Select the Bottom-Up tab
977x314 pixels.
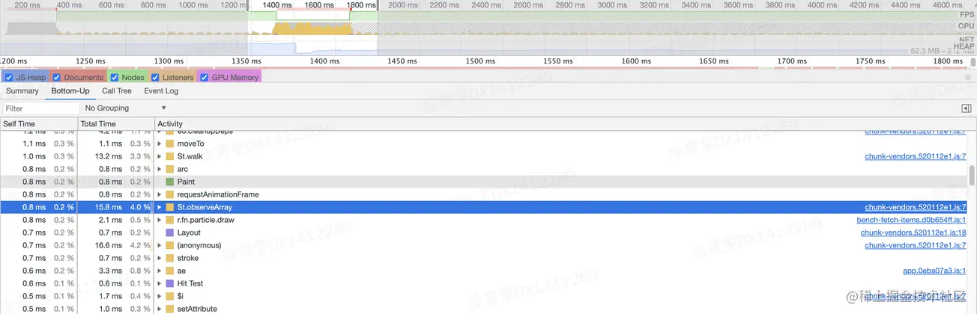click(x=70, y=91)
